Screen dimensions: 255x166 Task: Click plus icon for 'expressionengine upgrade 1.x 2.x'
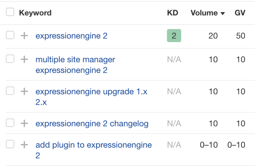pos(24,92)
